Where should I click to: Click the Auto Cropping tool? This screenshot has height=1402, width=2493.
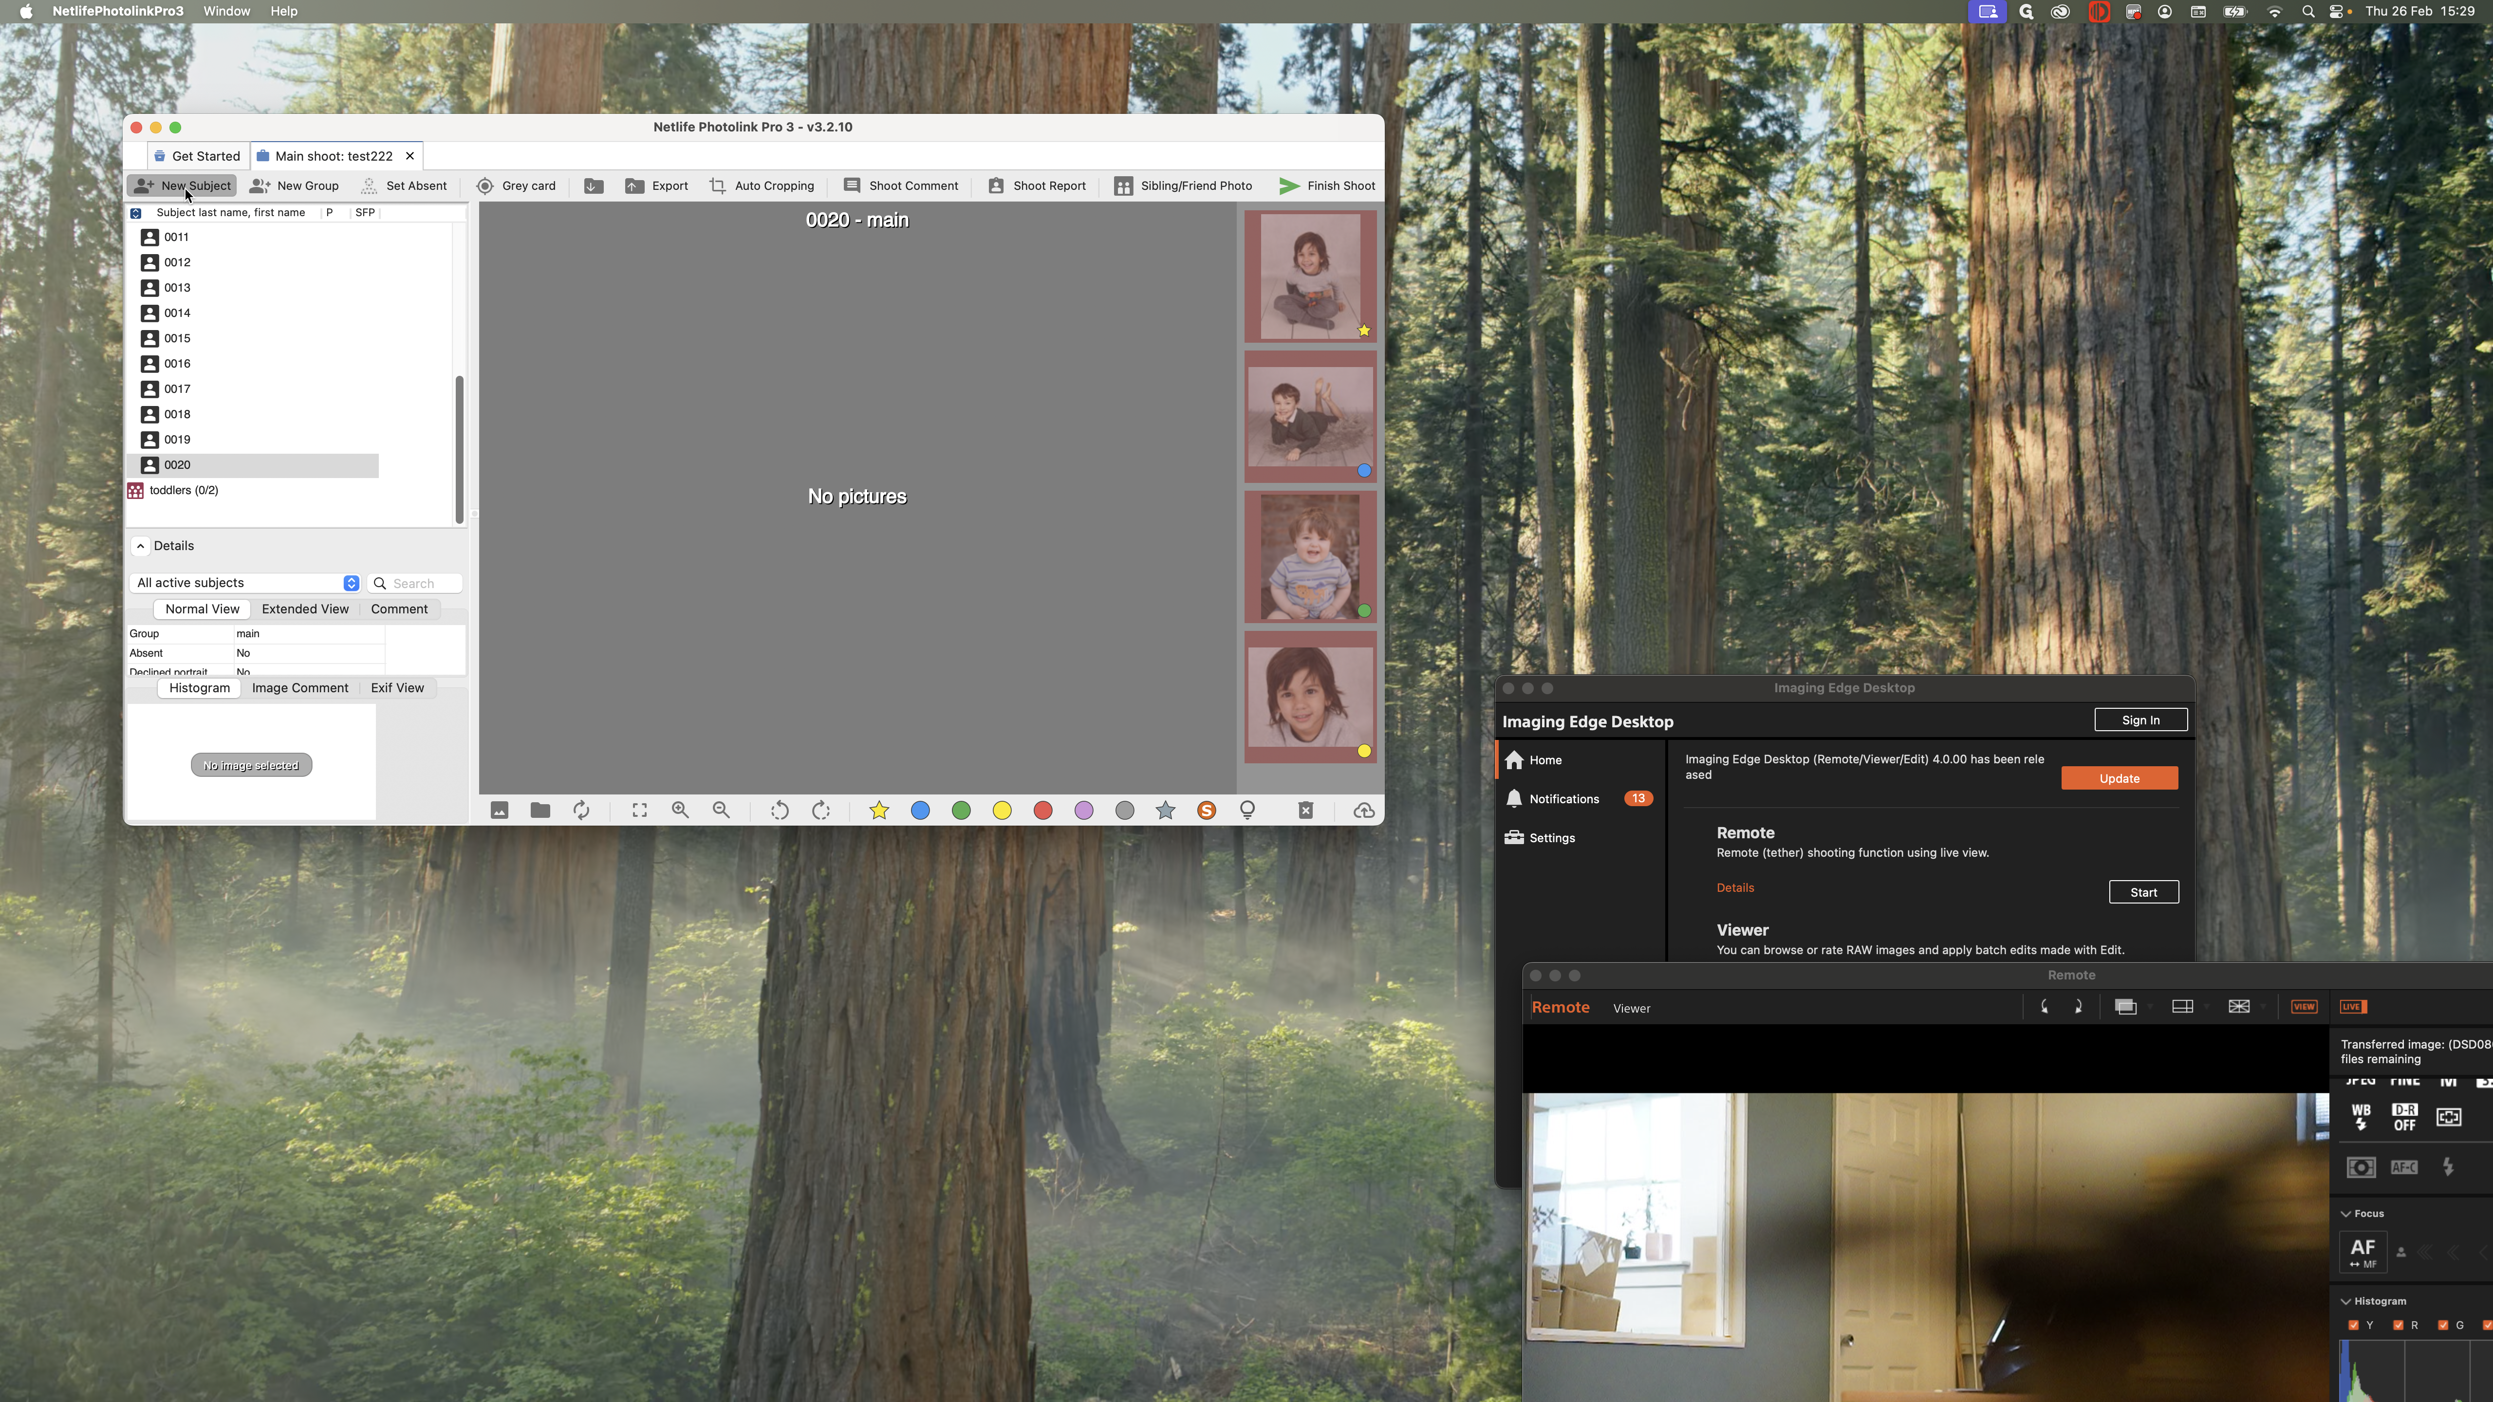tap(762, 186)
